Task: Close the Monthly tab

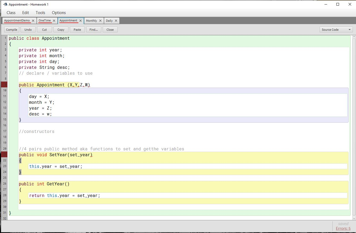Action: [100, 21]
